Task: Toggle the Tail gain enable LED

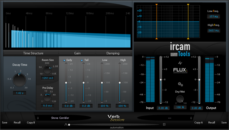Action: pyautogui.click(x=82, y=60)
